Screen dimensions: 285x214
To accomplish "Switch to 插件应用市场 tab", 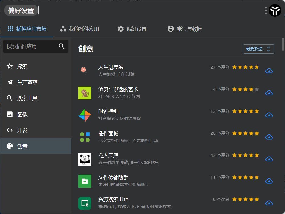I will tap(27, 29).
